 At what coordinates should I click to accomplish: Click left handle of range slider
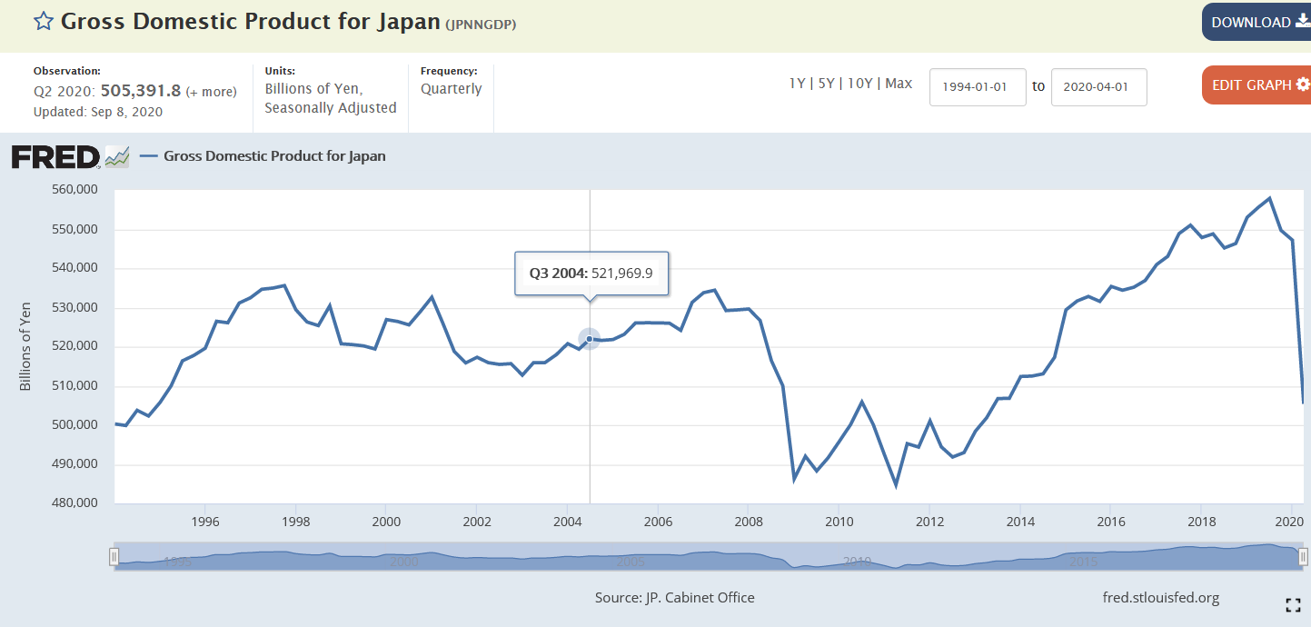[114, 556]
